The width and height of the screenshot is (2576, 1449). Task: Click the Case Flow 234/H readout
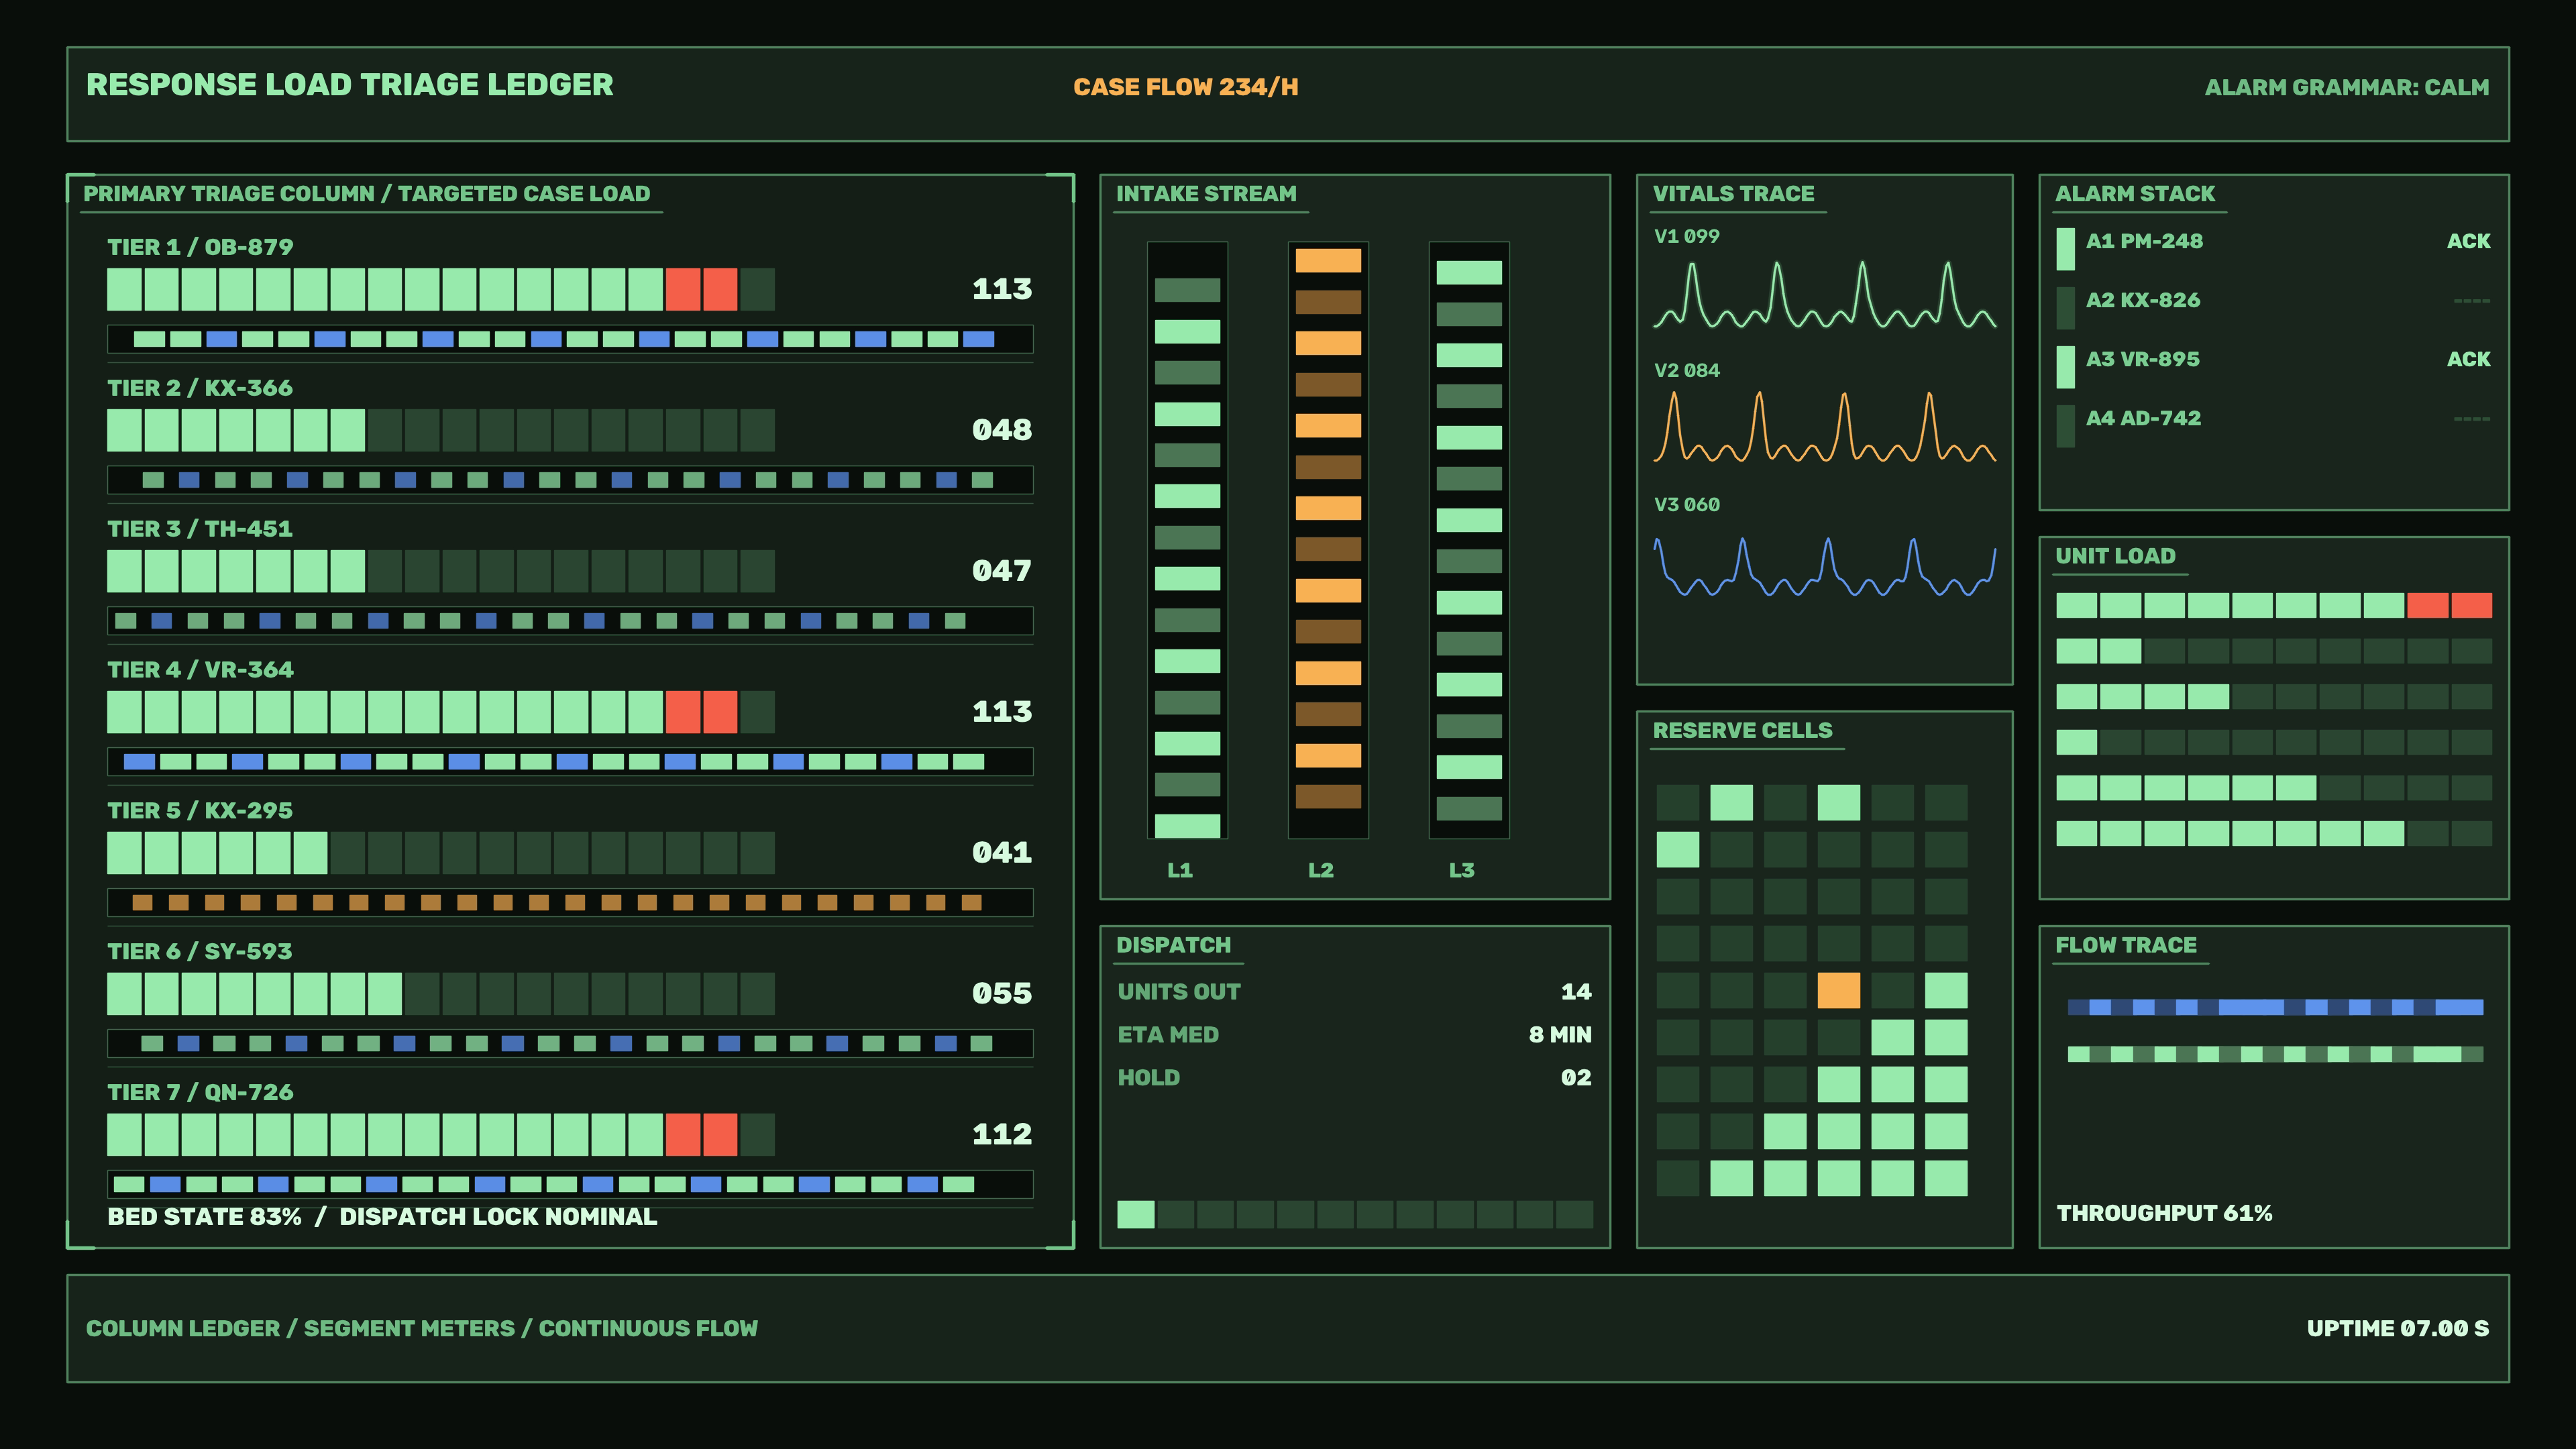1186,87
